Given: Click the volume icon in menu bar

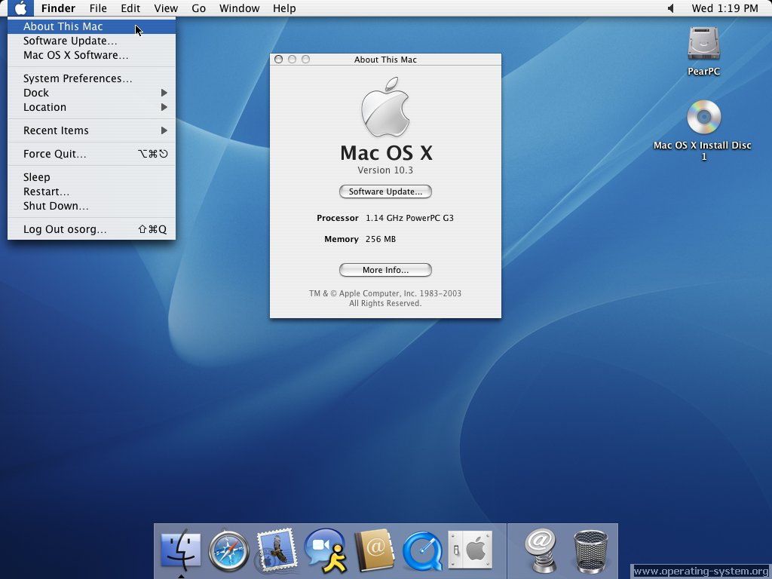Looking at the screenshot, I should (x=670, y=8).
